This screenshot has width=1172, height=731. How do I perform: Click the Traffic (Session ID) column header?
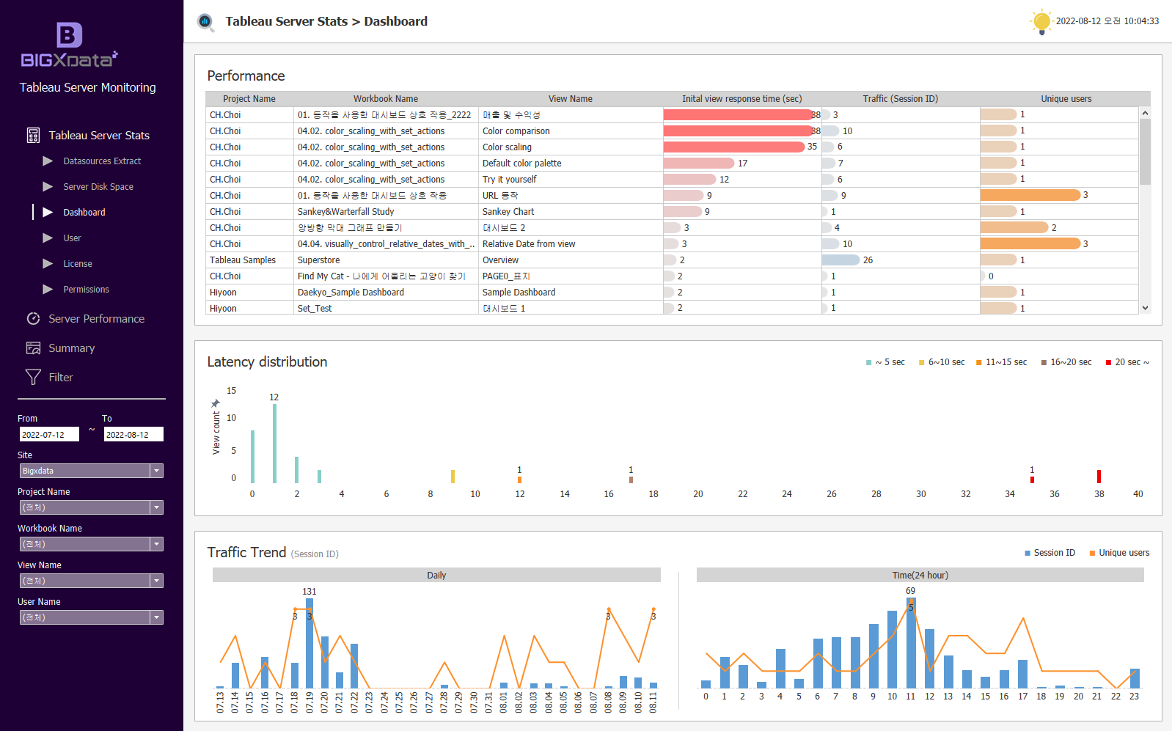point(901,99)
